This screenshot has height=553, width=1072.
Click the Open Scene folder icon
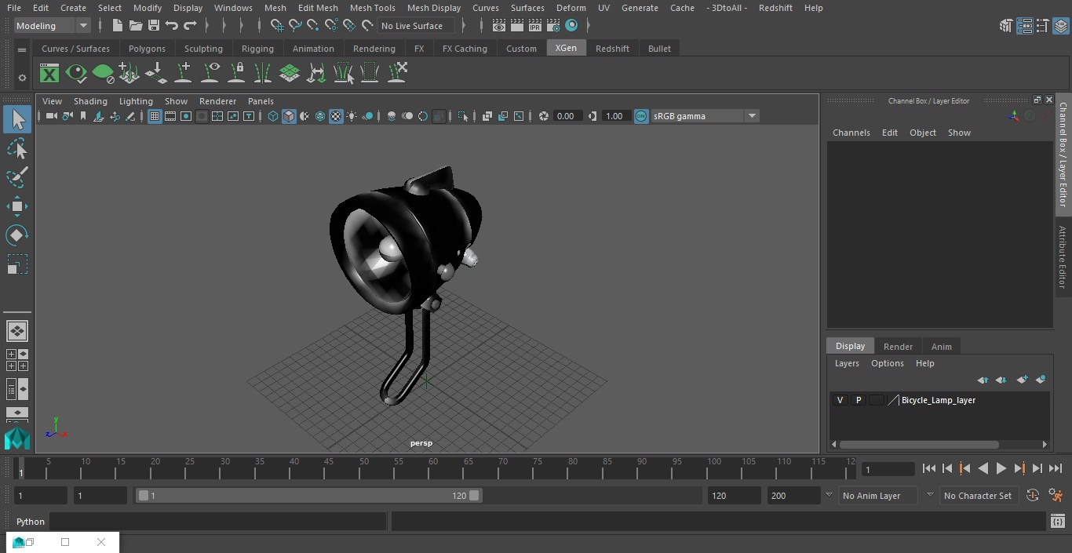(x=136, y=26)
